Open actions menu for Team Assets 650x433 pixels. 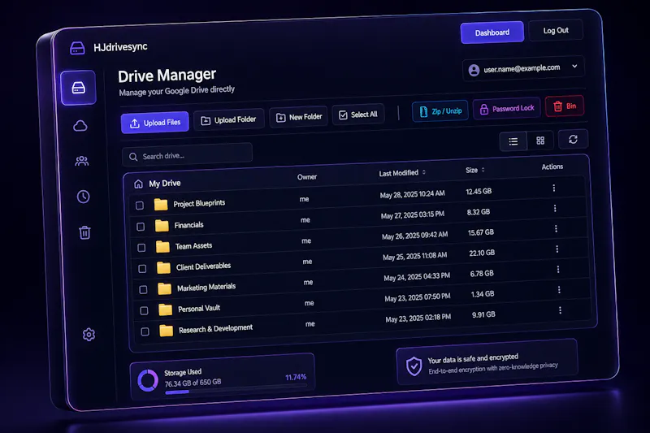tap(556, 229)
